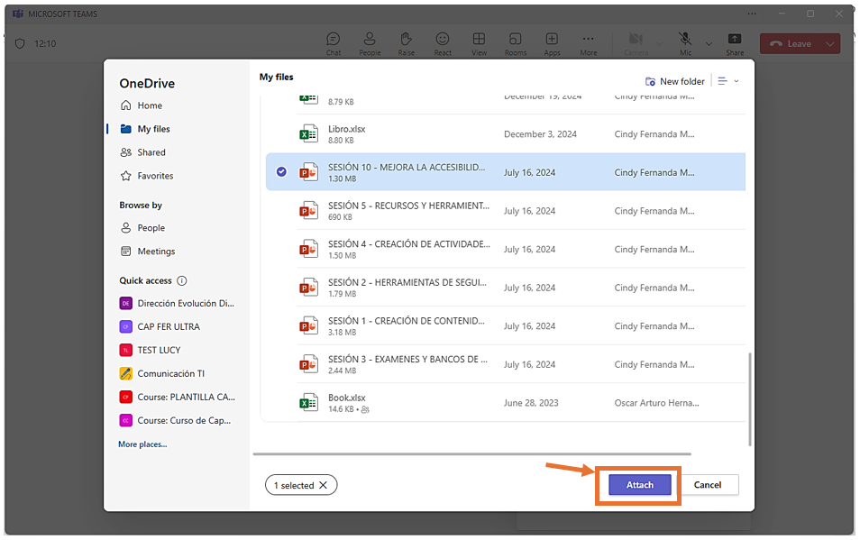Show Quick access info icon
860x540 pixels.
coord(182,280)
